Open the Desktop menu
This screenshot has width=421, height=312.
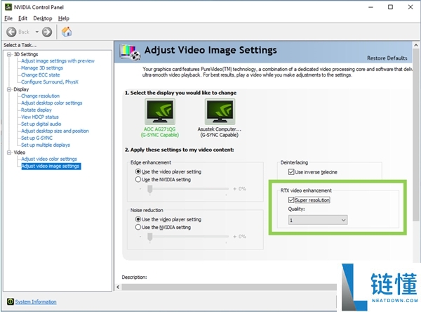(x=43, y=18)
